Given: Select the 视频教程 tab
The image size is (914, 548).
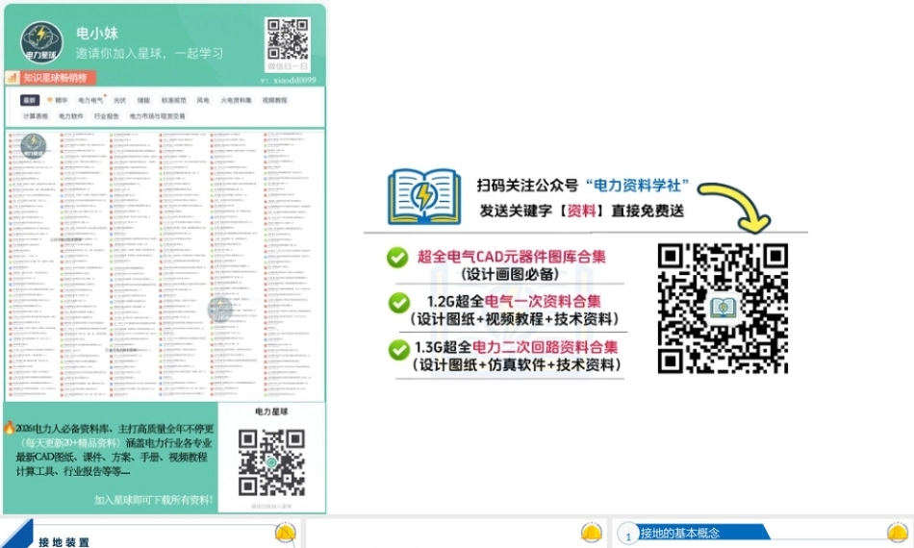Looking at the screenshot, I should [x=274, y=100].
